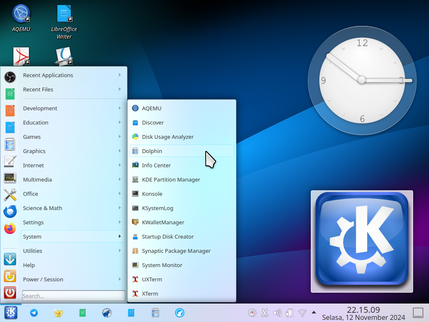Open LibreOffice Writer in menu favorites column
Image resolution: width=429 pixels, height=322 pixels.
(x=10, y=127)
